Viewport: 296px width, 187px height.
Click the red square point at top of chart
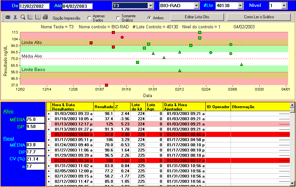click(113, 32)
